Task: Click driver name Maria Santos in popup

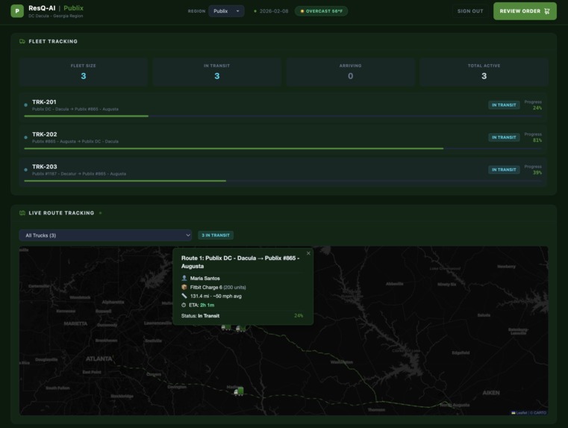Action: point(205,279)
